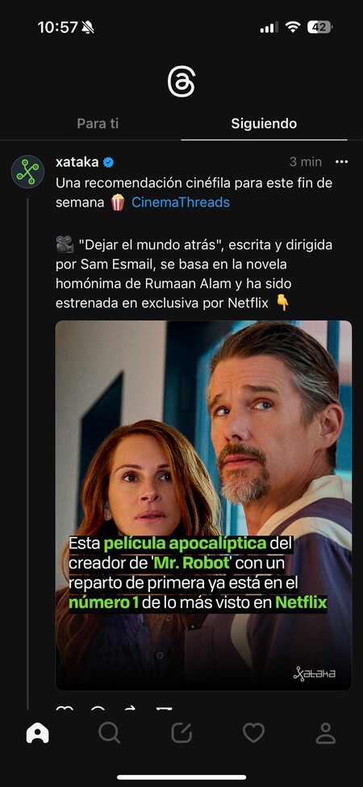363x787 pixels.
Task: Tap the battery indicator in status bar
Action: pos(319,27)
